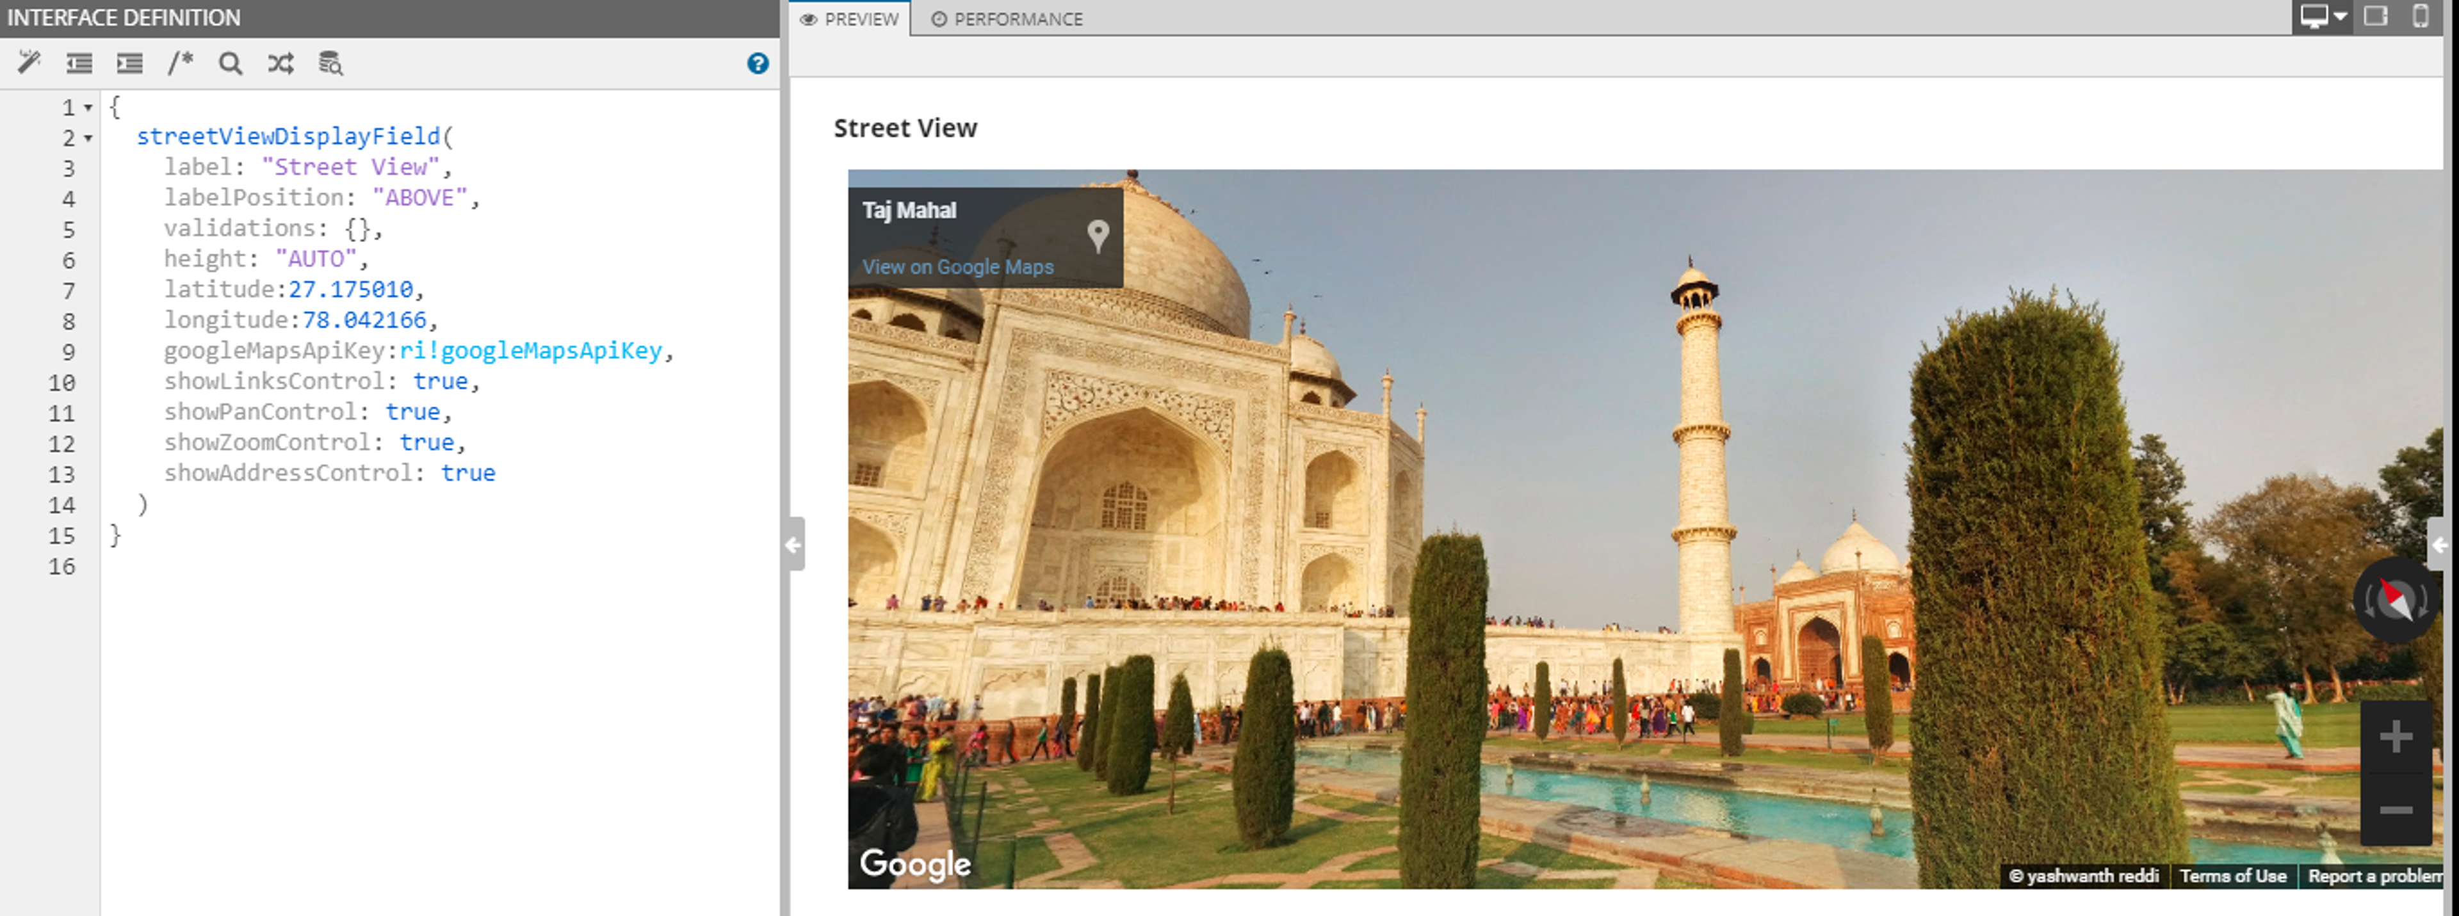Open help with blue question icon
This screenshot has width=2459, height=916.
click(x=758, y=63)
